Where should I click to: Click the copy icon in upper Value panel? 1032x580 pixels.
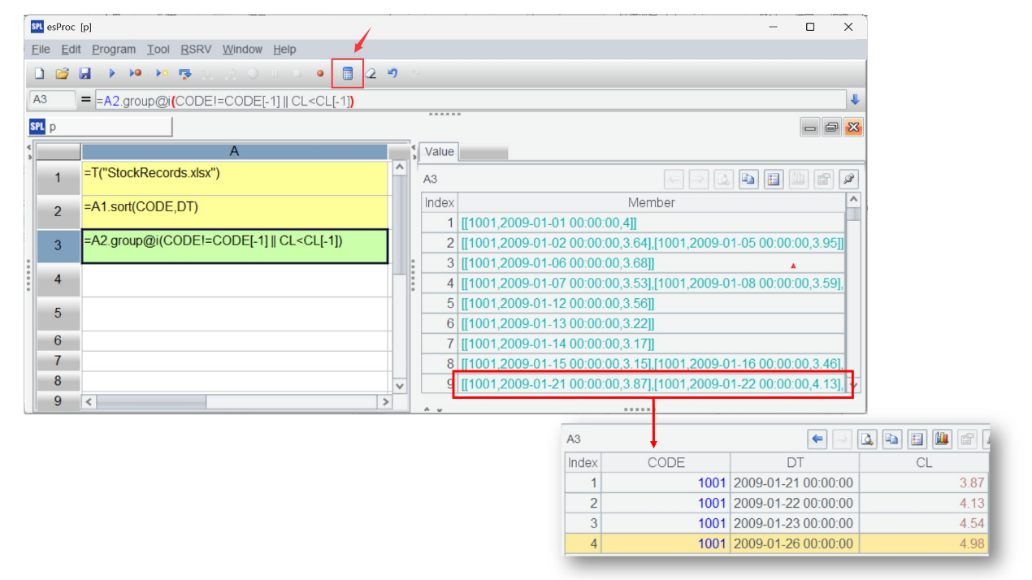pos(748,179)
